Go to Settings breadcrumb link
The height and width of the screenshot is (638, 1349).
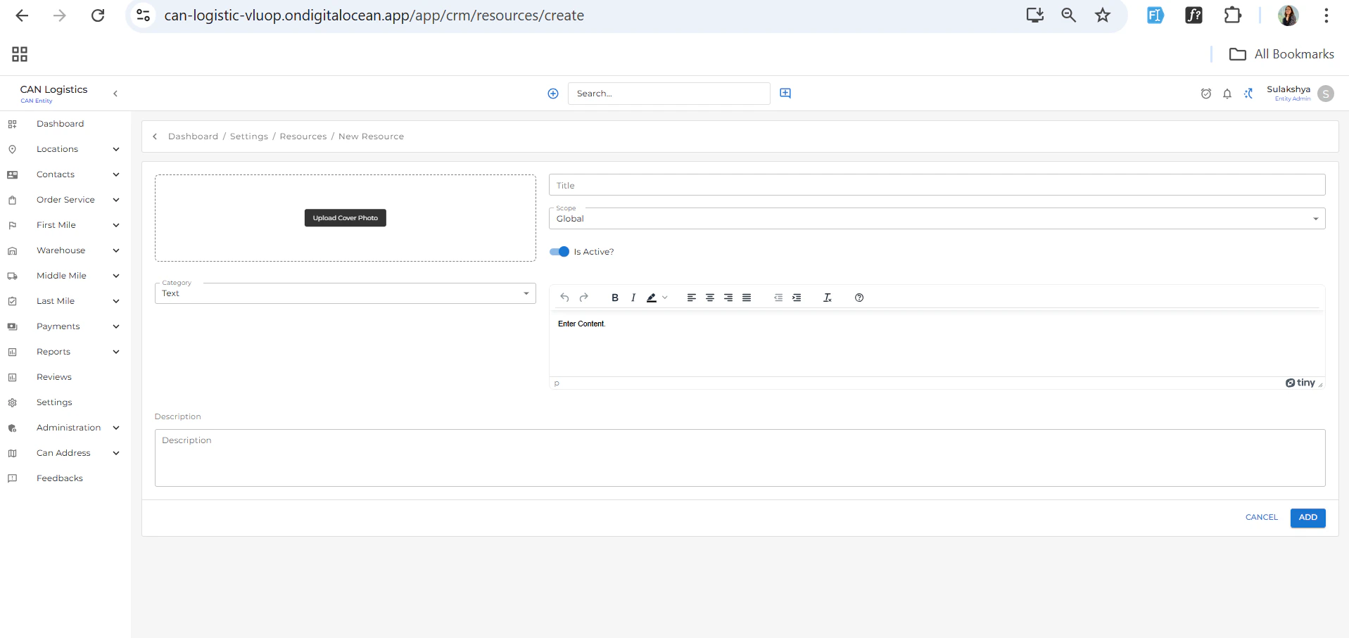249,136
